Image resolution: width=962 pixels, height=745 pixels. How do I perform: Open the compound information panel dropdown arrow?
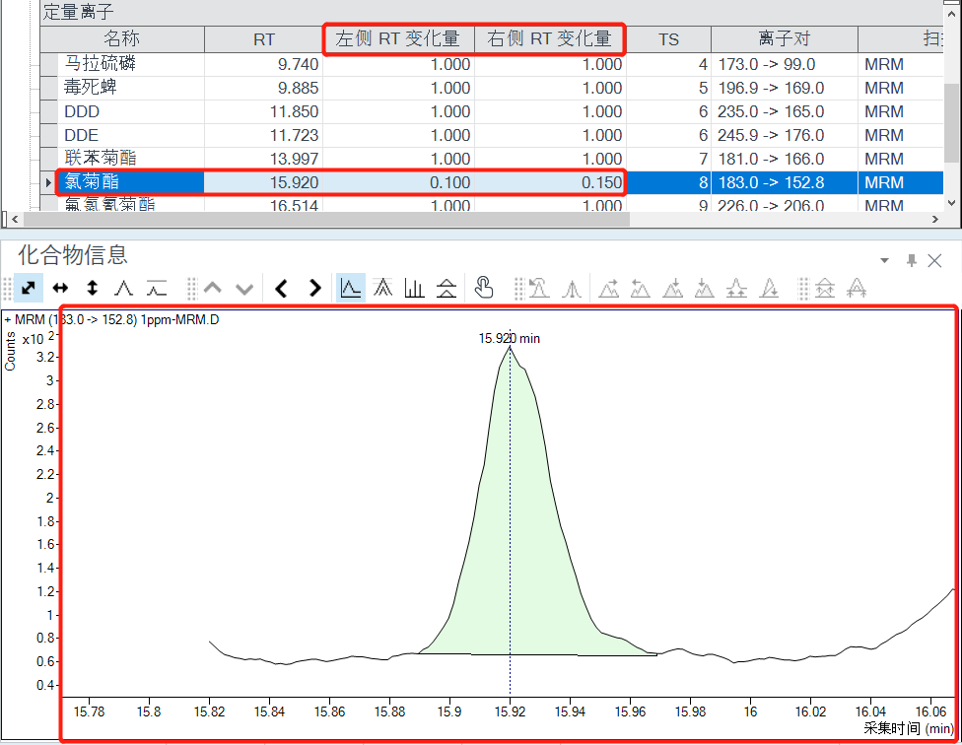click(x=885, y=260)
